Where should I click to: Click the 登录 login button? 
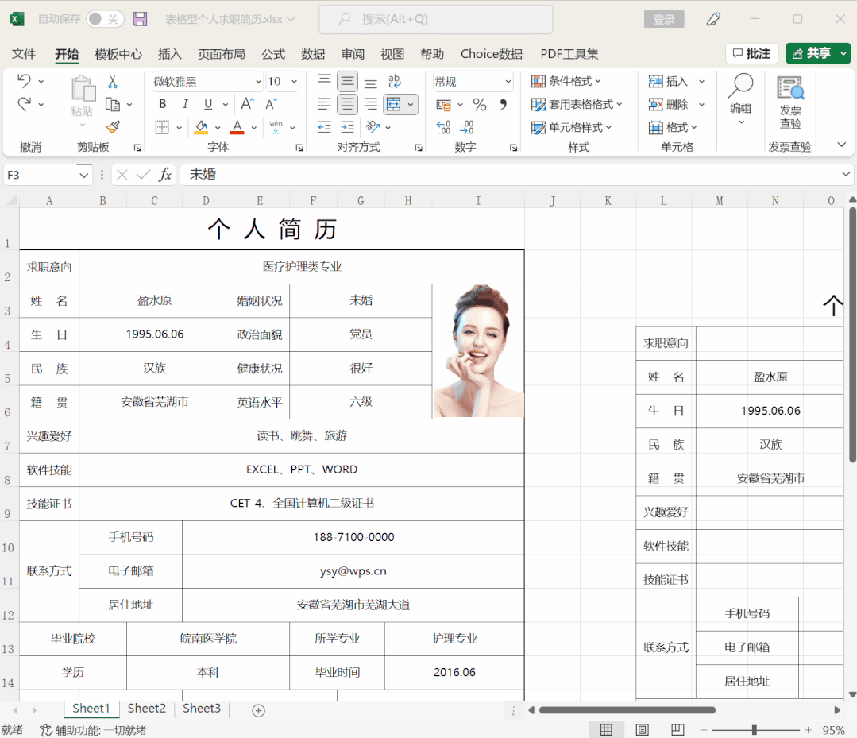point(664,19)
